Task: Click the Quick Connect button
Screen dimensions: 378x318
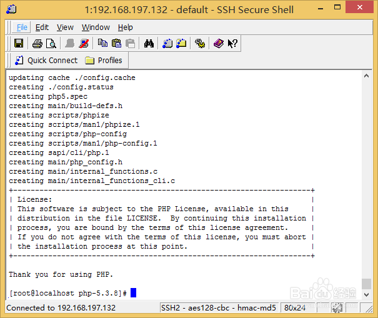Action: (46, 60)
